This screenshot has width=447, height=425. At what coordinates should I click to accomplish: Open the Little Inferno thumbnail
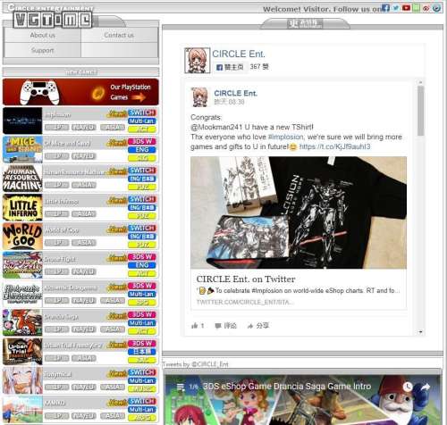[x=22, y=207]
